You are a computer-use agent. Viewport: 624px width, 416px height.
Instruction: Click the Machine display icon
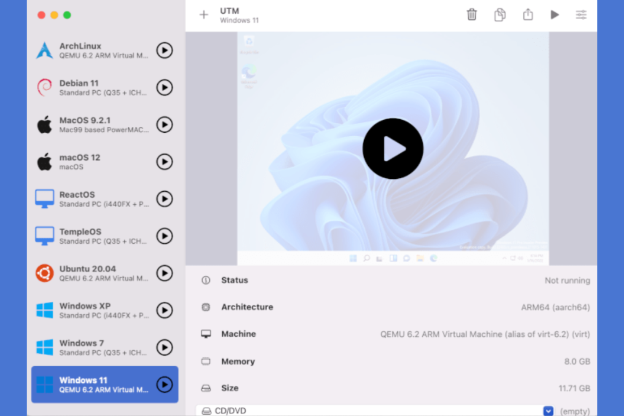tap(206, 334)
